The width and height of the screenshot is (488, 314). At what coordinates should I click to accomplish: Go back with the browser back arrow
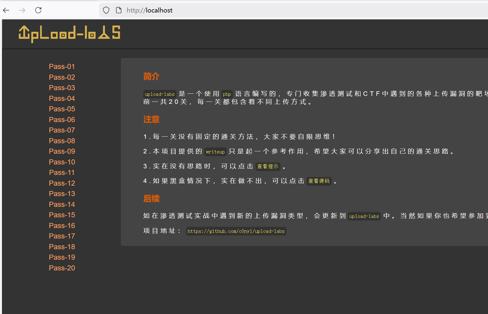pos(6,10)
